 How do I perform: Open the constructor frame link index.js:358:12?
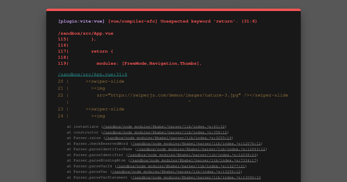pos(165,132)
